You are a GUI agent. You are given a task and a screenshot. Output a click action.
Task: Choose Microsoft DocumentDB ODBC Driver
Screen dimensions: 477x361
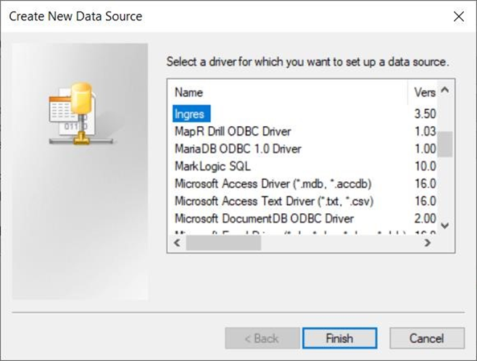[x=264, y=218]
